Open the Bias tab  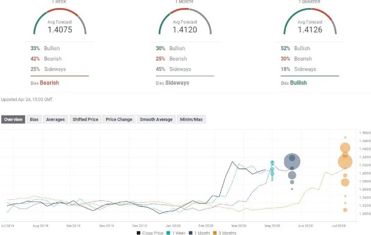point(34,120)
